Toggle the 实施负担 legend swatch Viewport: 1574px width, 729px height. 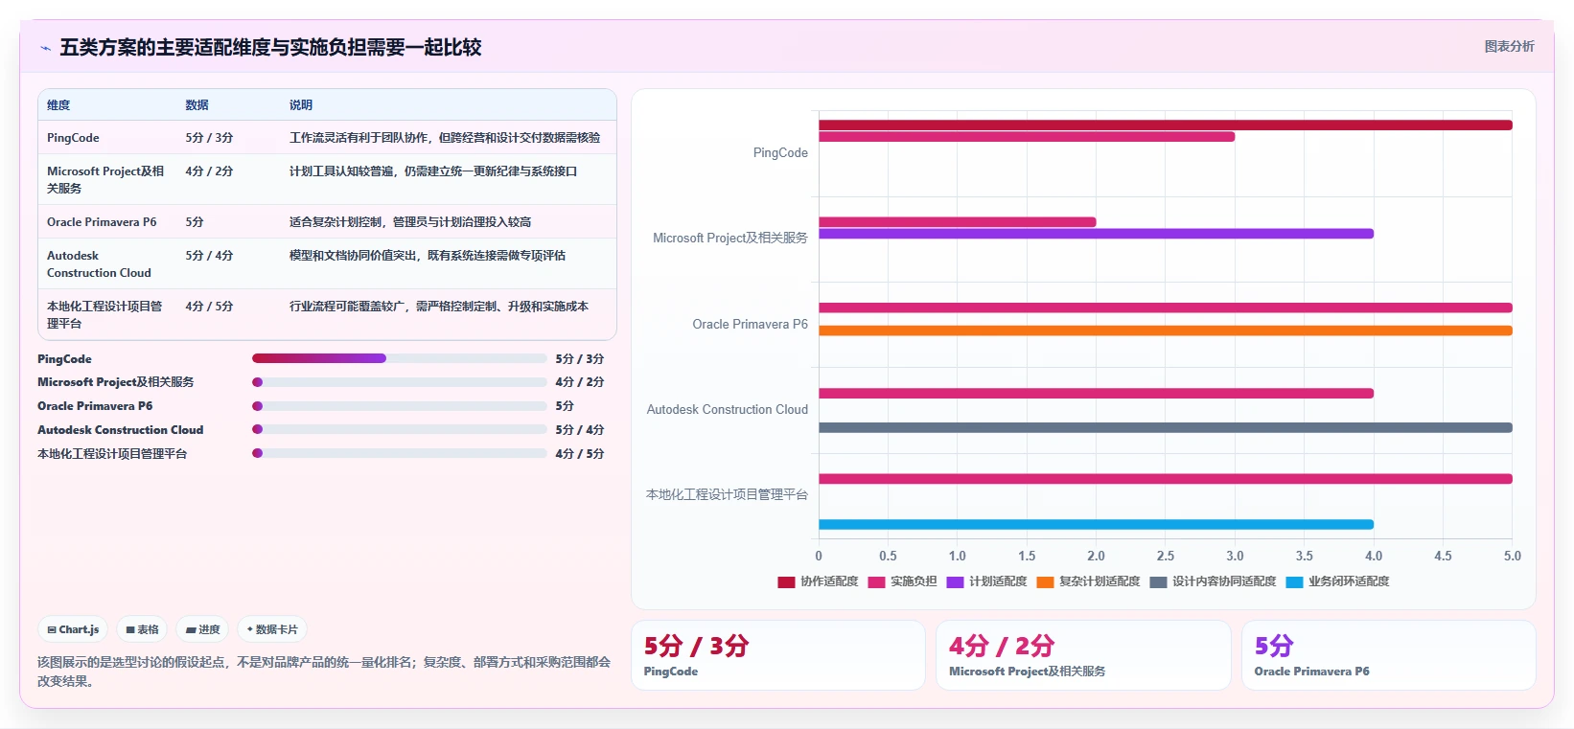pos(876,581)
